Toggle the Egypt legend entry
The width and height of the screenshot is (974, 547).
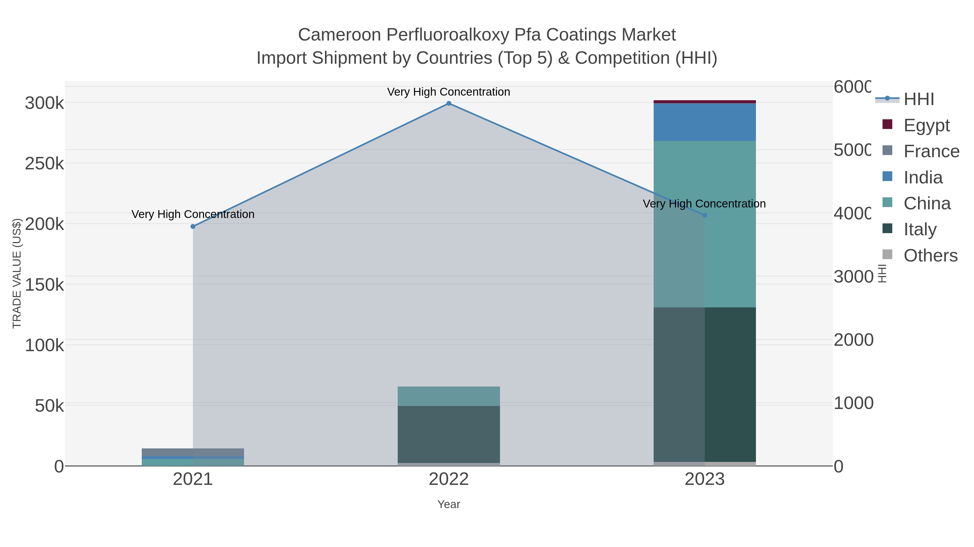point(916,125)
